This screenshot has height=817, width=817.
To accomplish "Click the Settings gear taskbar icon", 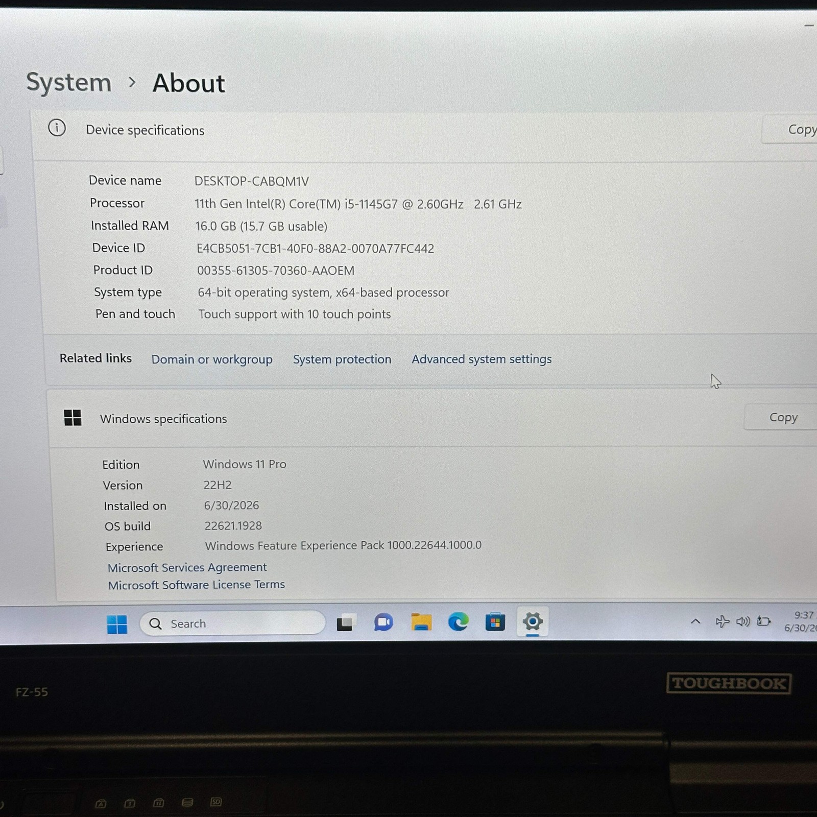I will coord(532,621).
